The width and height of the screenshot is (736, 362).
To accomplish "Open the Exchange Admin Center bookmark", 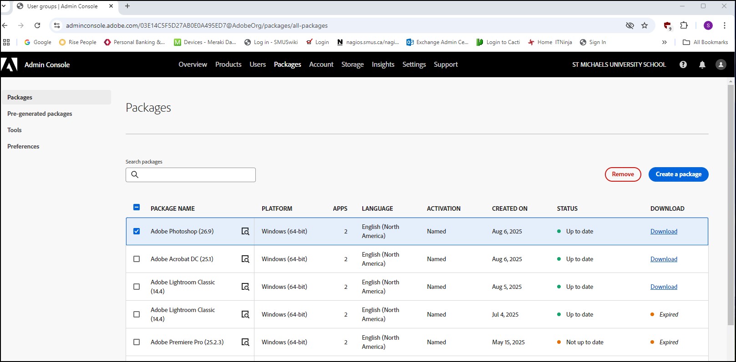I will pyautogui.click(x=437, y=42).
